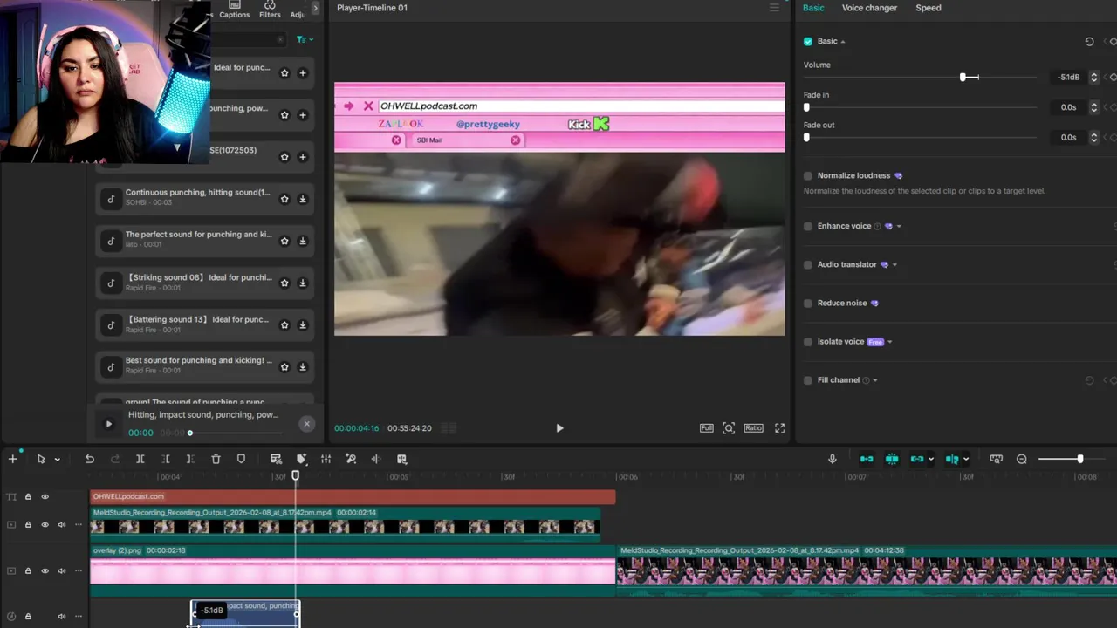Click the Fade in stepper arrows
This screenshot has height=628, width=1117.
point(1094,107)
